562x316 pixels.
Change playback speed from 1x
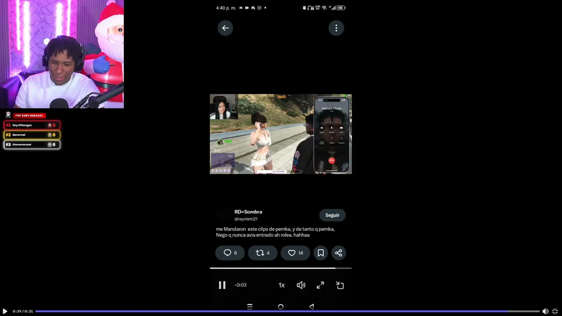pos(281,285)
